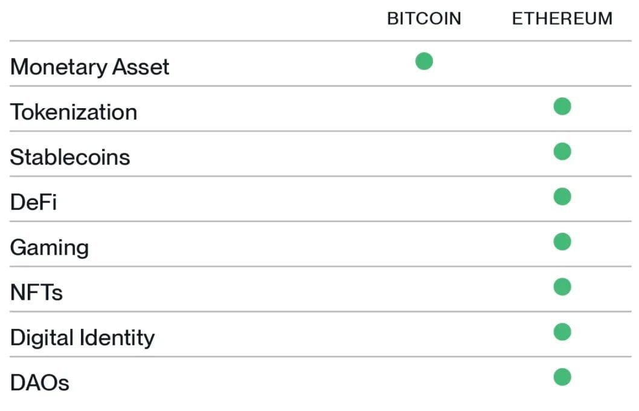Click empty Ethereum cell in Monetary Asset row
The height and width of the screenshot is (411, 639).
point(562,63)
